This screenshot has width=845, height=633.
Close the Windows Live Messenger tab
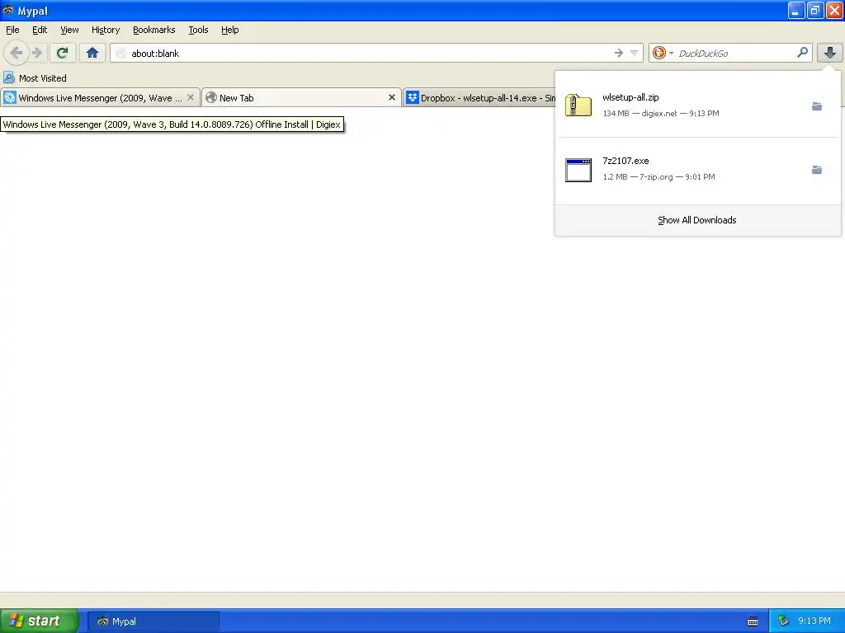coord(191,97)
